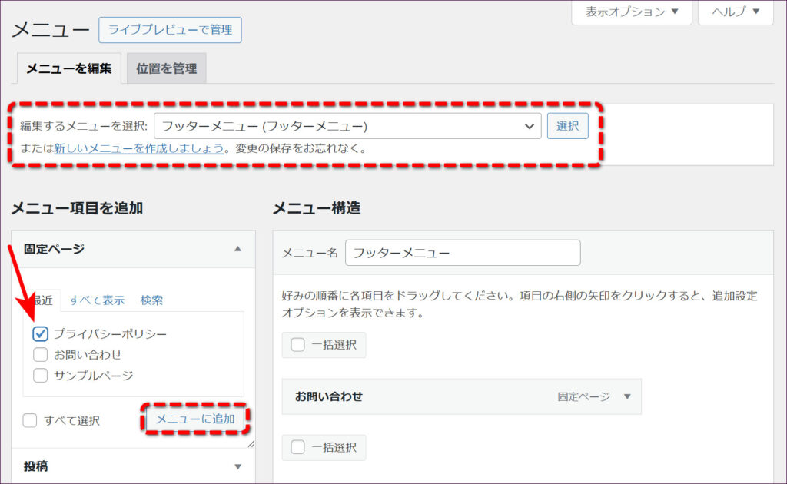Viewport: 787px width, 484px height.
Task: Open the 検索 tab
Action: [151, 300]
